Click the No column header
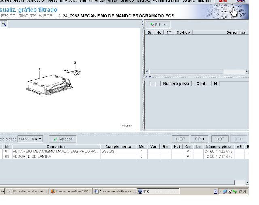Image resolution: width=259 pixels, height=205 pixels. tap(159, 32)
